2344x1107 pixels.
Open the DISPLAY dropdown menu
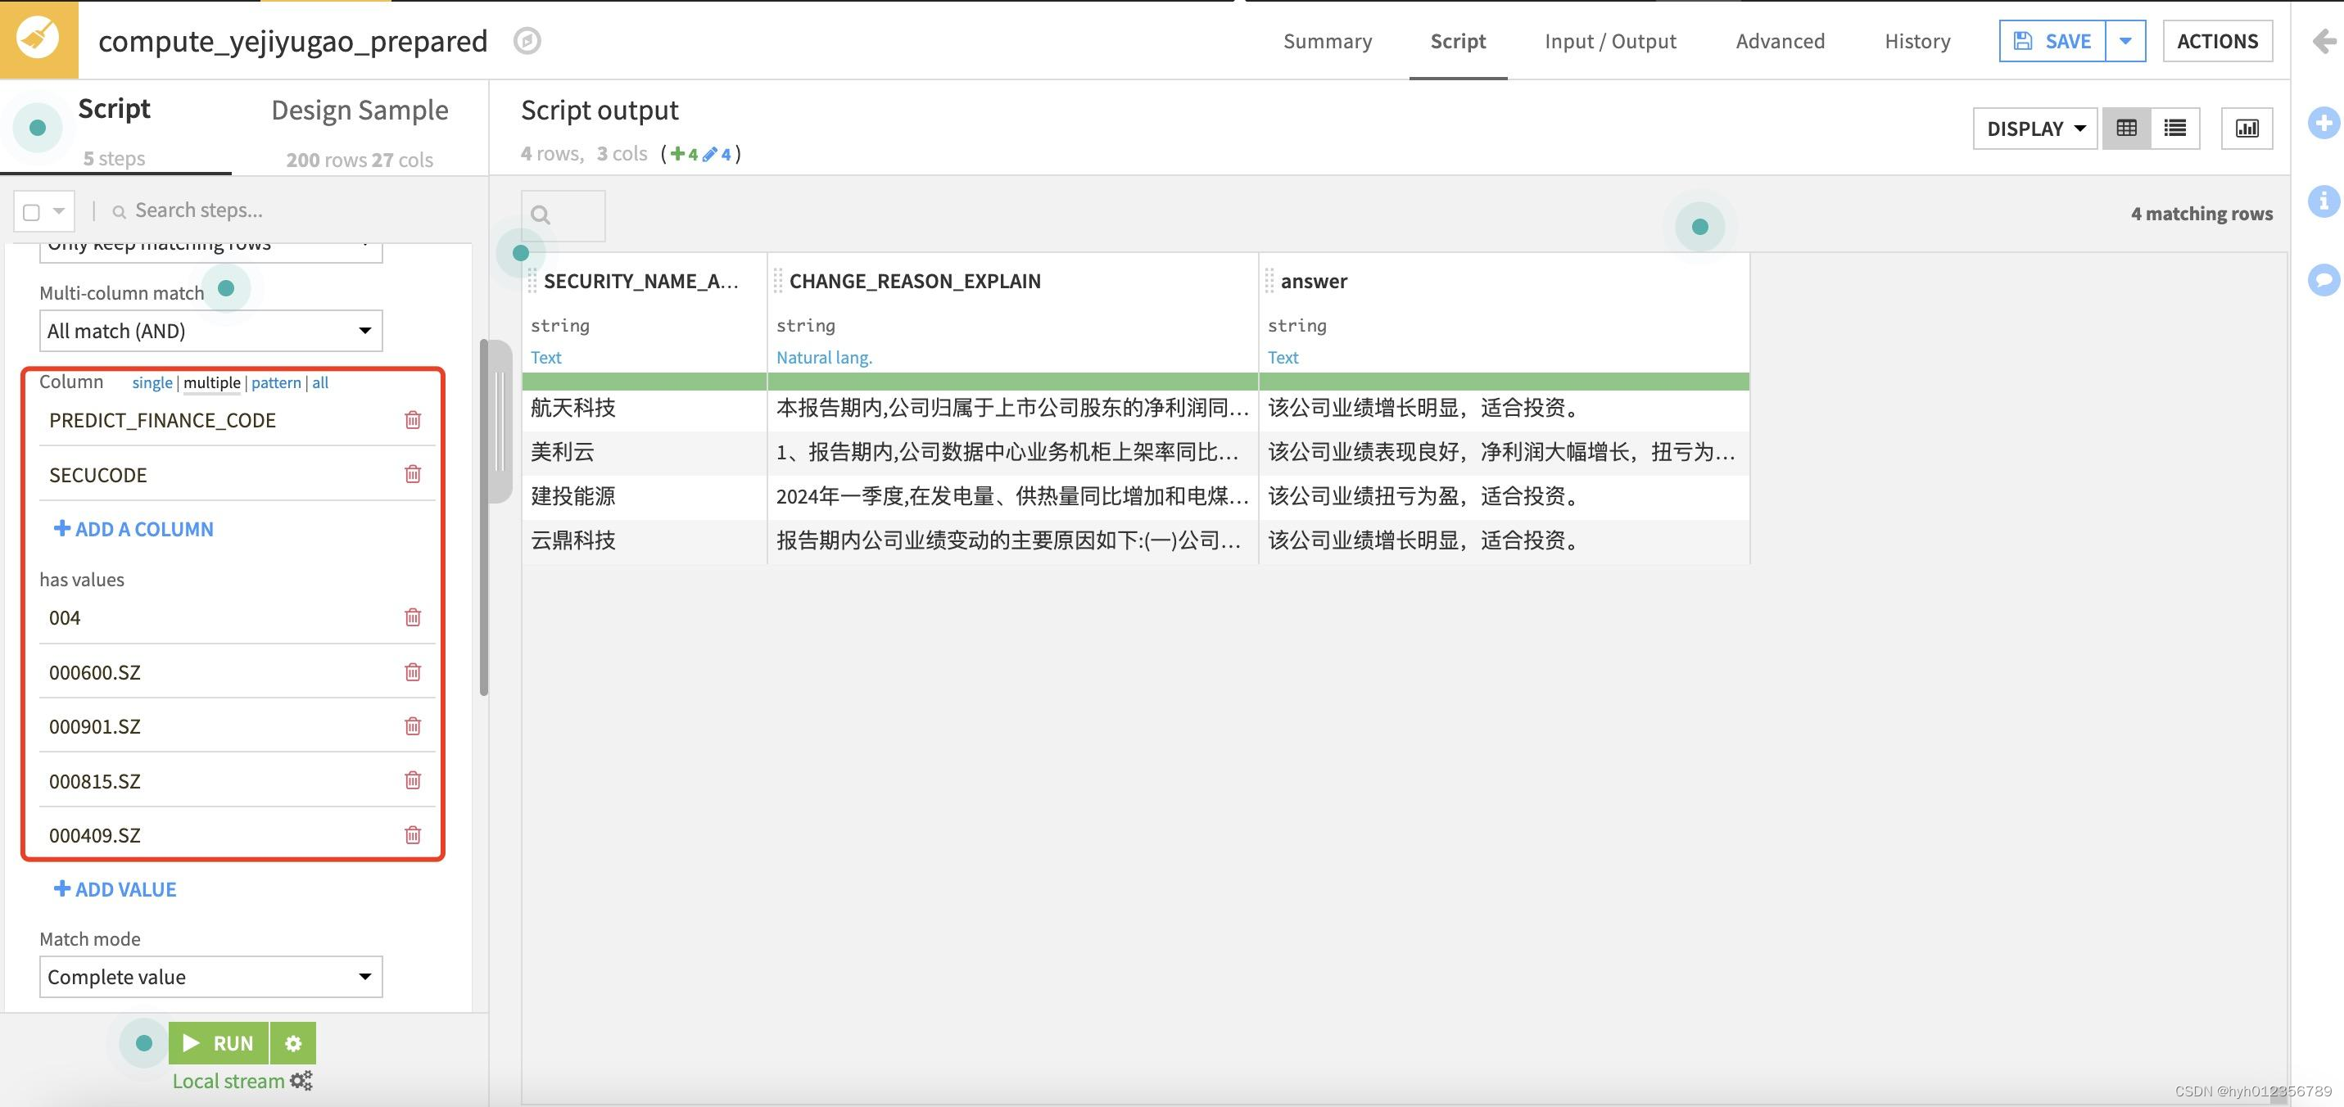coord(2034,129)
